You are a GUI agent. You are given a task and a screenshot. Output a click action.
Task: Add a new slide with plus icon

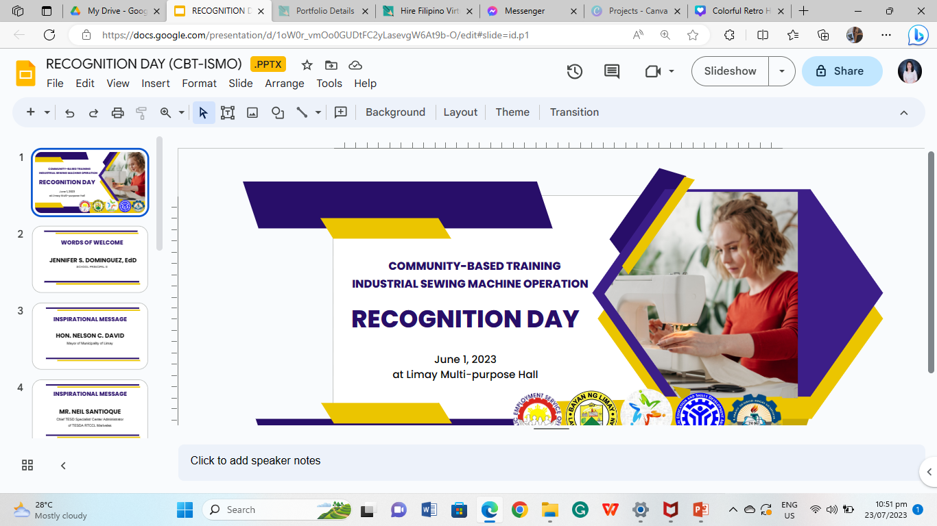tap(30, 112)
